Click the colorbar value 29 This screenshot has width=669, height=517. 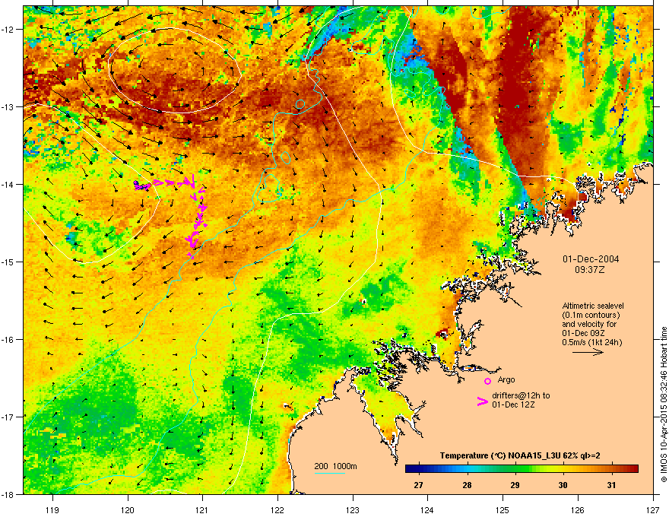click(515, 485)
